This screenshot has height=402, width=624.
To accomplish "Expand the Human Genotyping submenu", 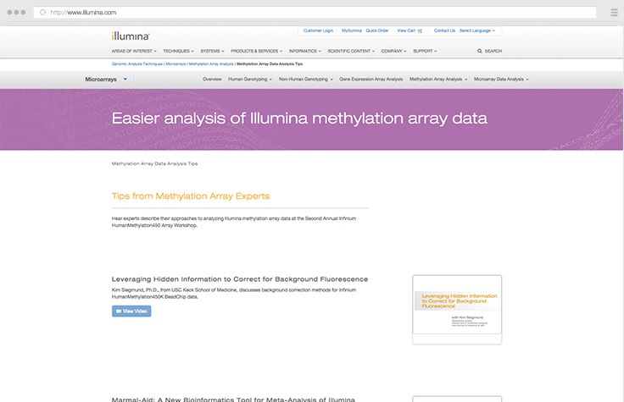I will click(x=250, y=79).
